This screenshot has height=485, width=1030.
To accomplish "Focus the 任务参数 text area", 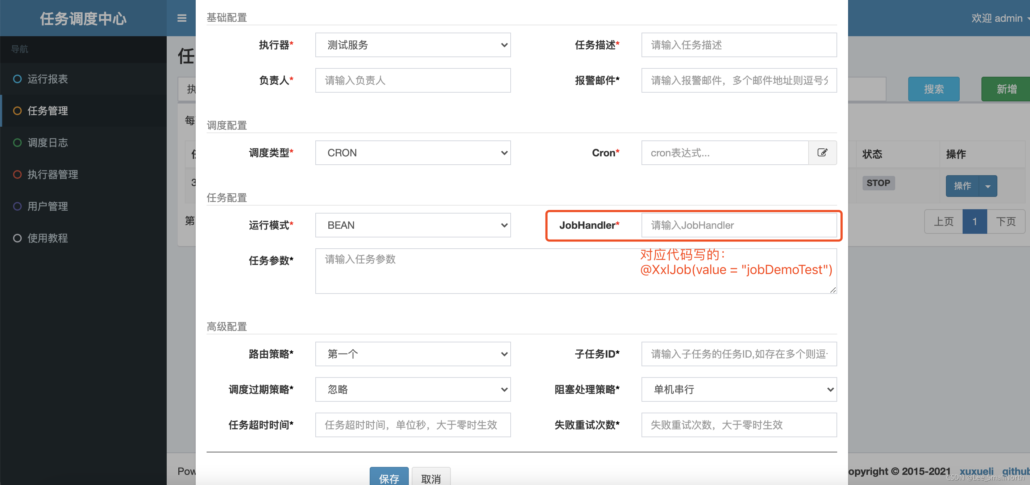I will pyautogui.click(x=576, y=271).
